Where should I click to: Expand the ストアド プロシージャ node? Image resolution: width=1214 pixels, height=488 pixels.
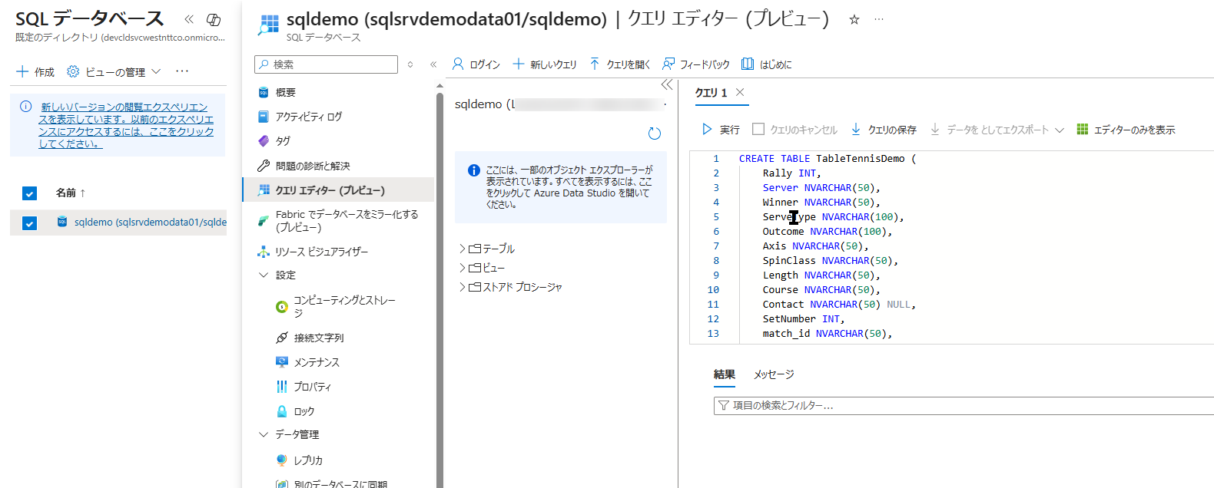pyautogui.click(x=463, y=287)
